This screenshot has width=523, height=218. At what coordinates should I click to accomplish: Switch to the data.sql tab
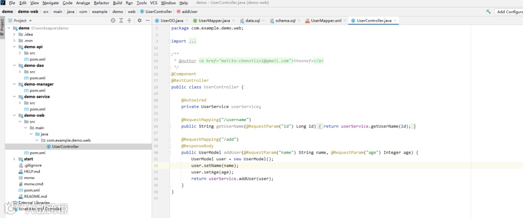pyautogui.click(x=252, y=21)
